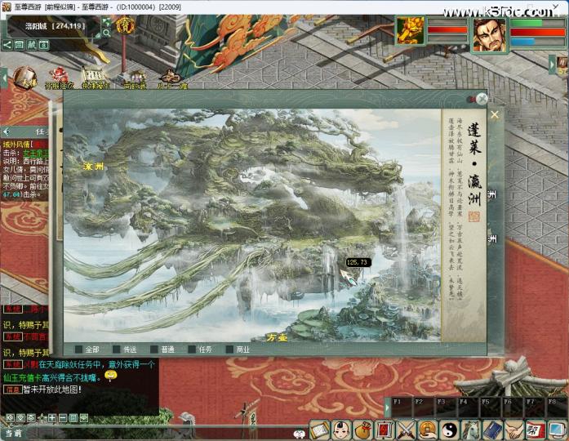Open the character face icon
This screenshot has width=569, height=441.
tap(341, 430)
